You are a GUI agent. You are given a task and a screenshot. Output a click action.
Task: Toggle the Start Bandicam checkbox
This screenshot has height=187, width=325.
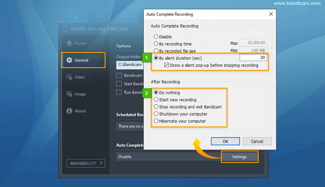(x=119, y=84)
